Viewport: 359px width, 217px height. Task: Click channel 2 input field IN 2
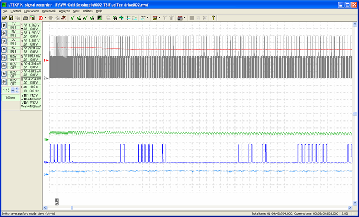point(14,35)
